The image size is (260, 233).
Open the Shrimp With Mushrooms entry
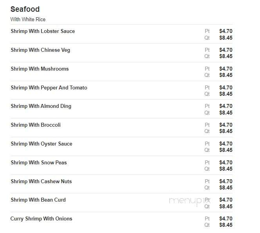pyautogui.click(x=40, y=69)
